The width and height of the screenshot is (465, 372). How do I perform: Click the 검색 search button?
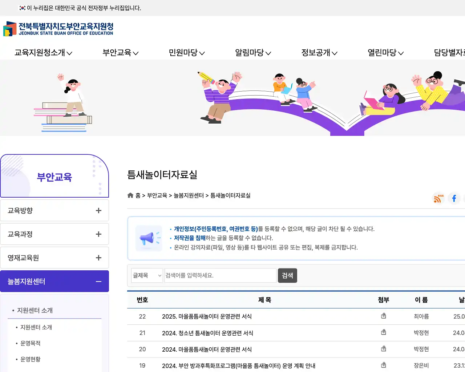pyautogui.click(x=287, y=275)
